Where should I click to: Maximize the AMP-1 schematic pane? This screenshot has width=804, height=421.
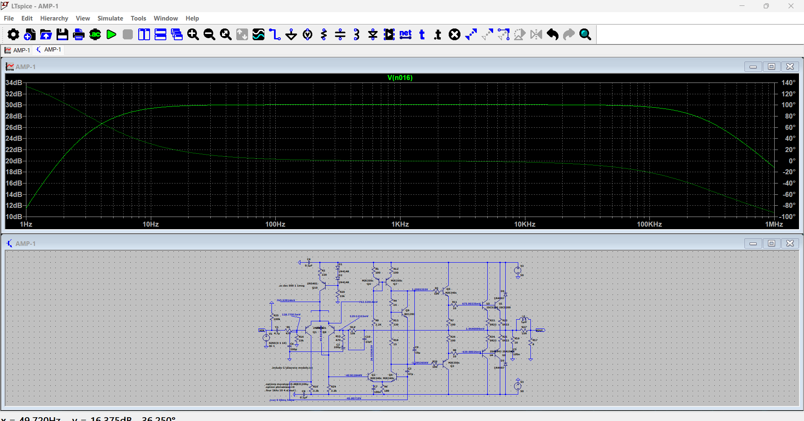(771, 243)
